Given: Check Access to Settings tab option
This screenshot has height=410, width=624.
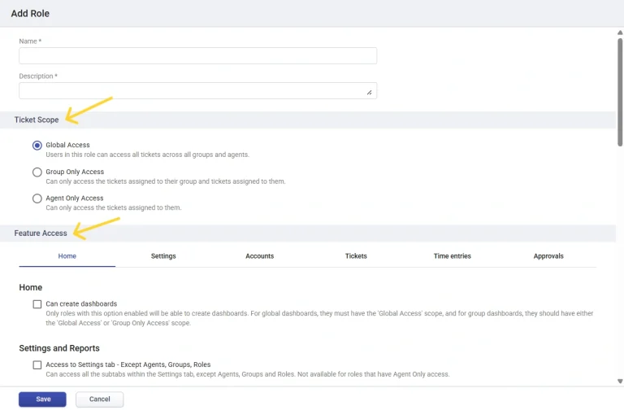Looking at the screenshot, I should [x=37, y=365].
